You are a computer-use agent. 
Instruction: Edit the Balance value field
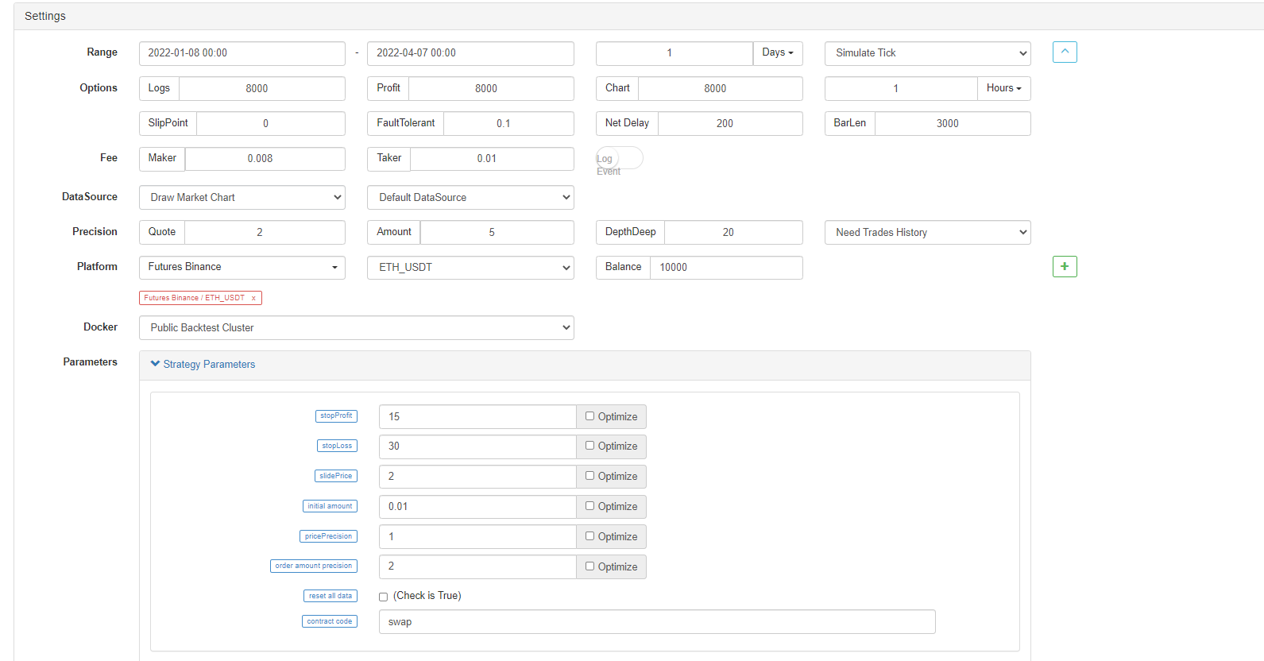point(726,267)
